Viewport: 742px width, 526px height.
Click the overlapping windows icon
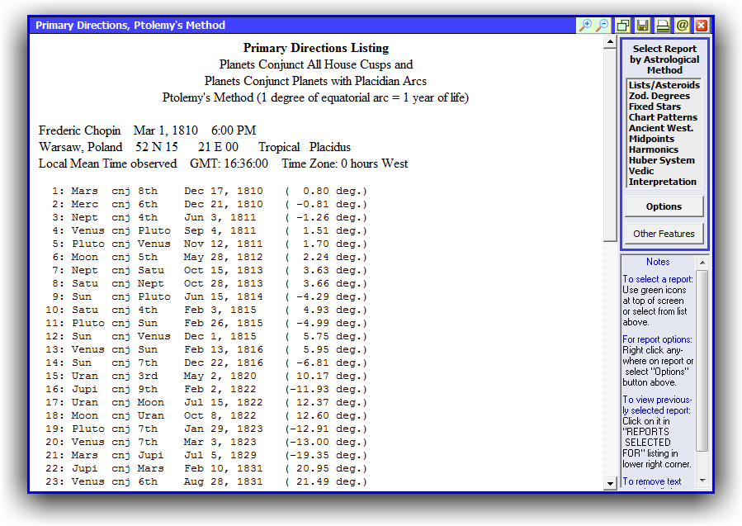click(624, 26)
